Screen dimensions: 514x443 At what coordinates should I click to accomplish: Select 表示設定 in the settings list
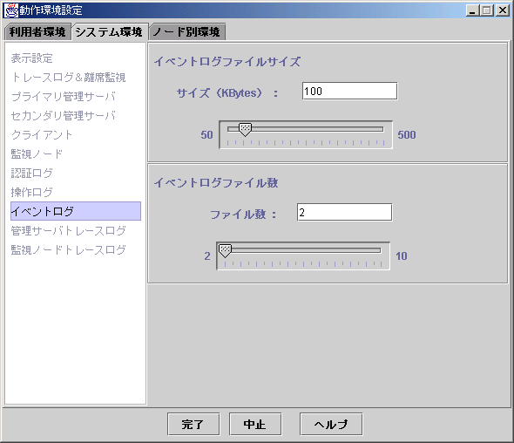pyautogui.click(x=31, y=58)
